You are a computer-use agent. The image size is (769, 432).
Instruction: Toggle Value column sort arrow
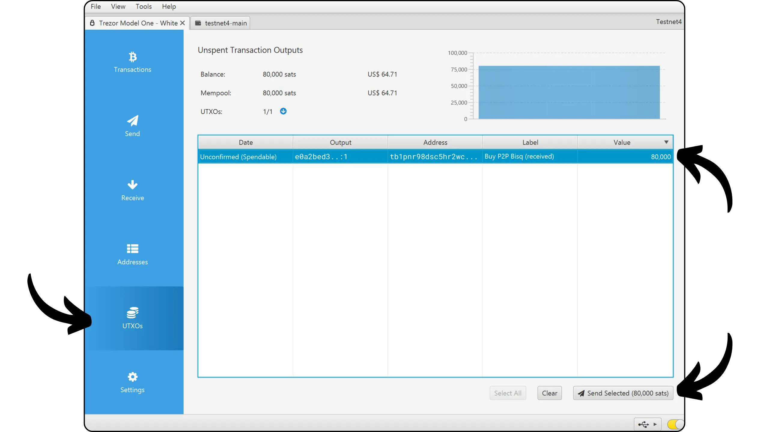[666, 142]
